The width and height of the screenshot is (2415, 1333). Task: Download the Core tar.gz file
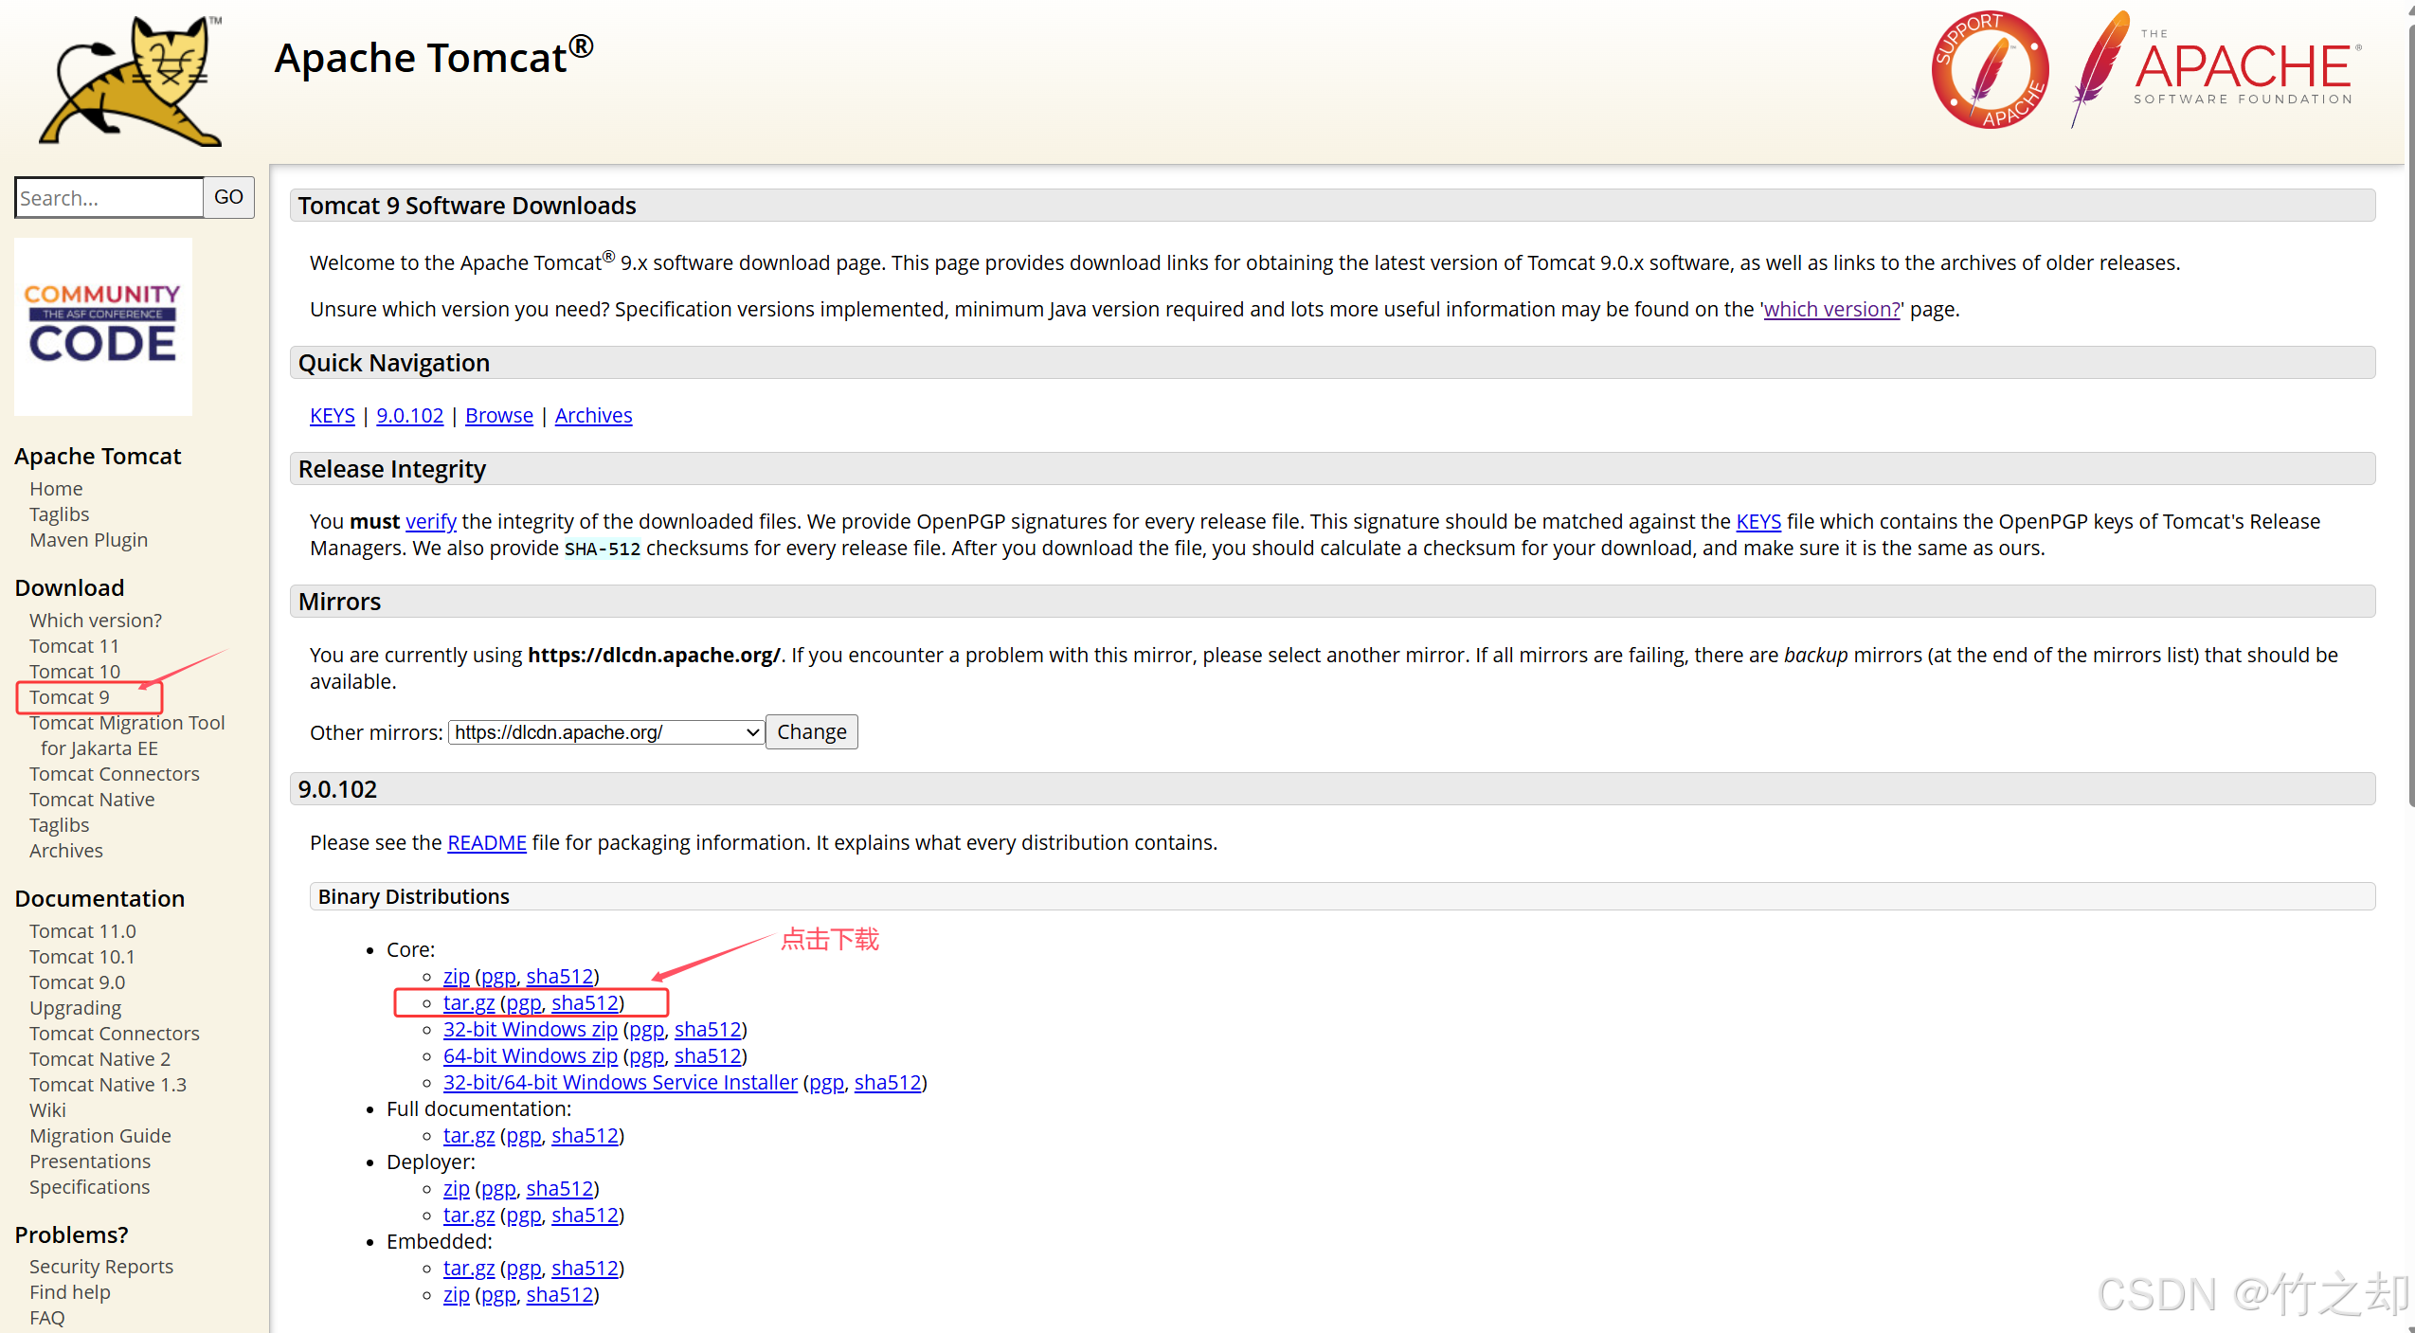coord(468,1002)
